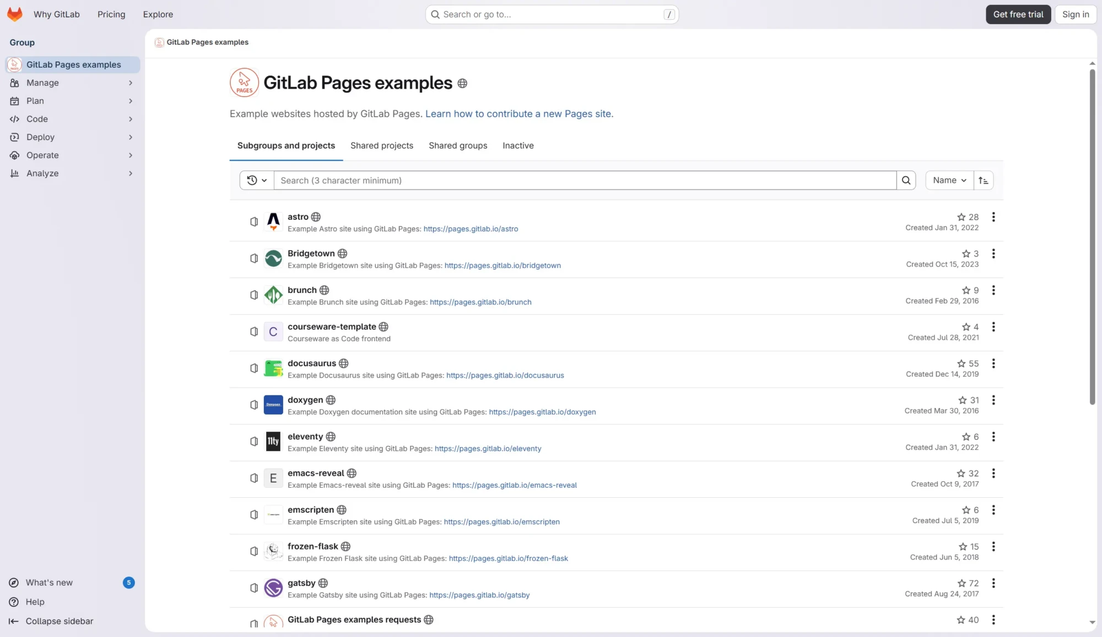This screenshot has width=1102, height=637.
Task: Click the vertical page scrollbar thumb
Action: click(1092, 237)
